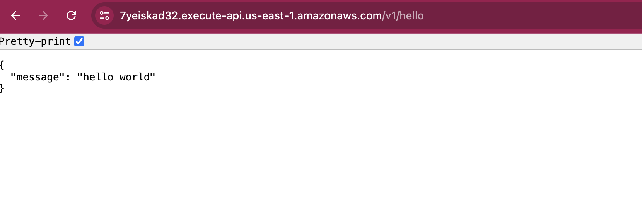This screenshot has height=205, width=642.
Task: Click "amazonaws.com" in the address bar
Action: point(339,15)
